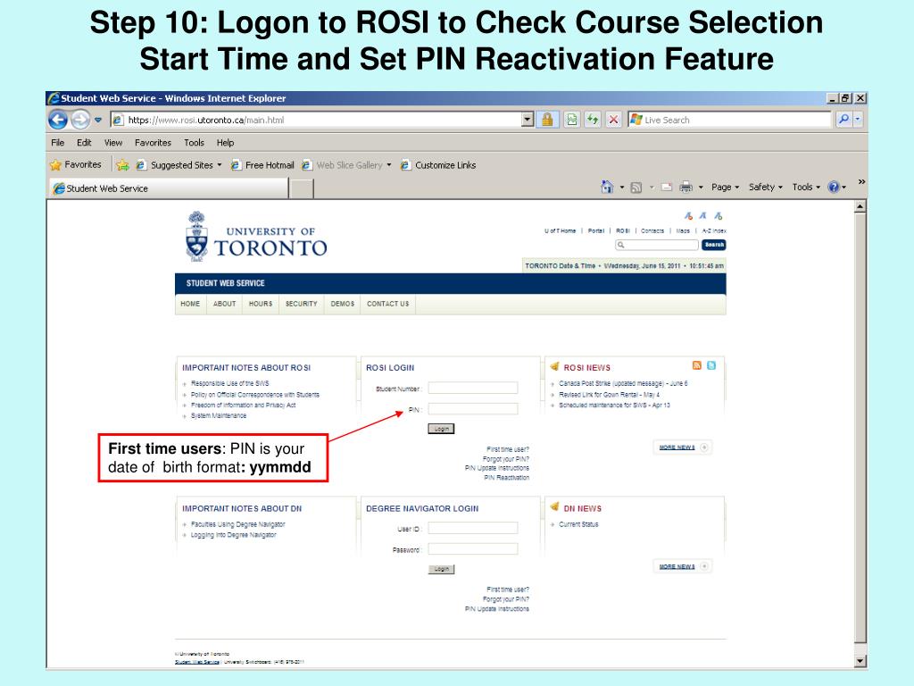914x686 pixels.
Task: Click the ROSI News RSS feed icon
Action: click(x=696, y=365)
